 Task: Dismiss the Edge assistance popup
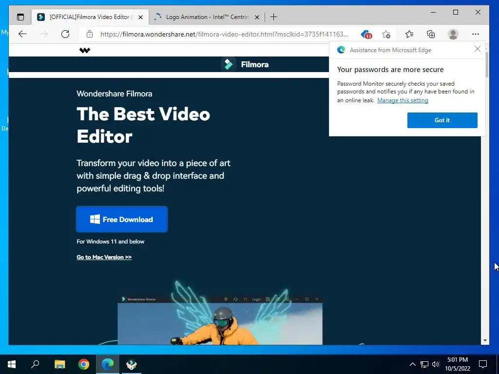(x=478, y=49)
